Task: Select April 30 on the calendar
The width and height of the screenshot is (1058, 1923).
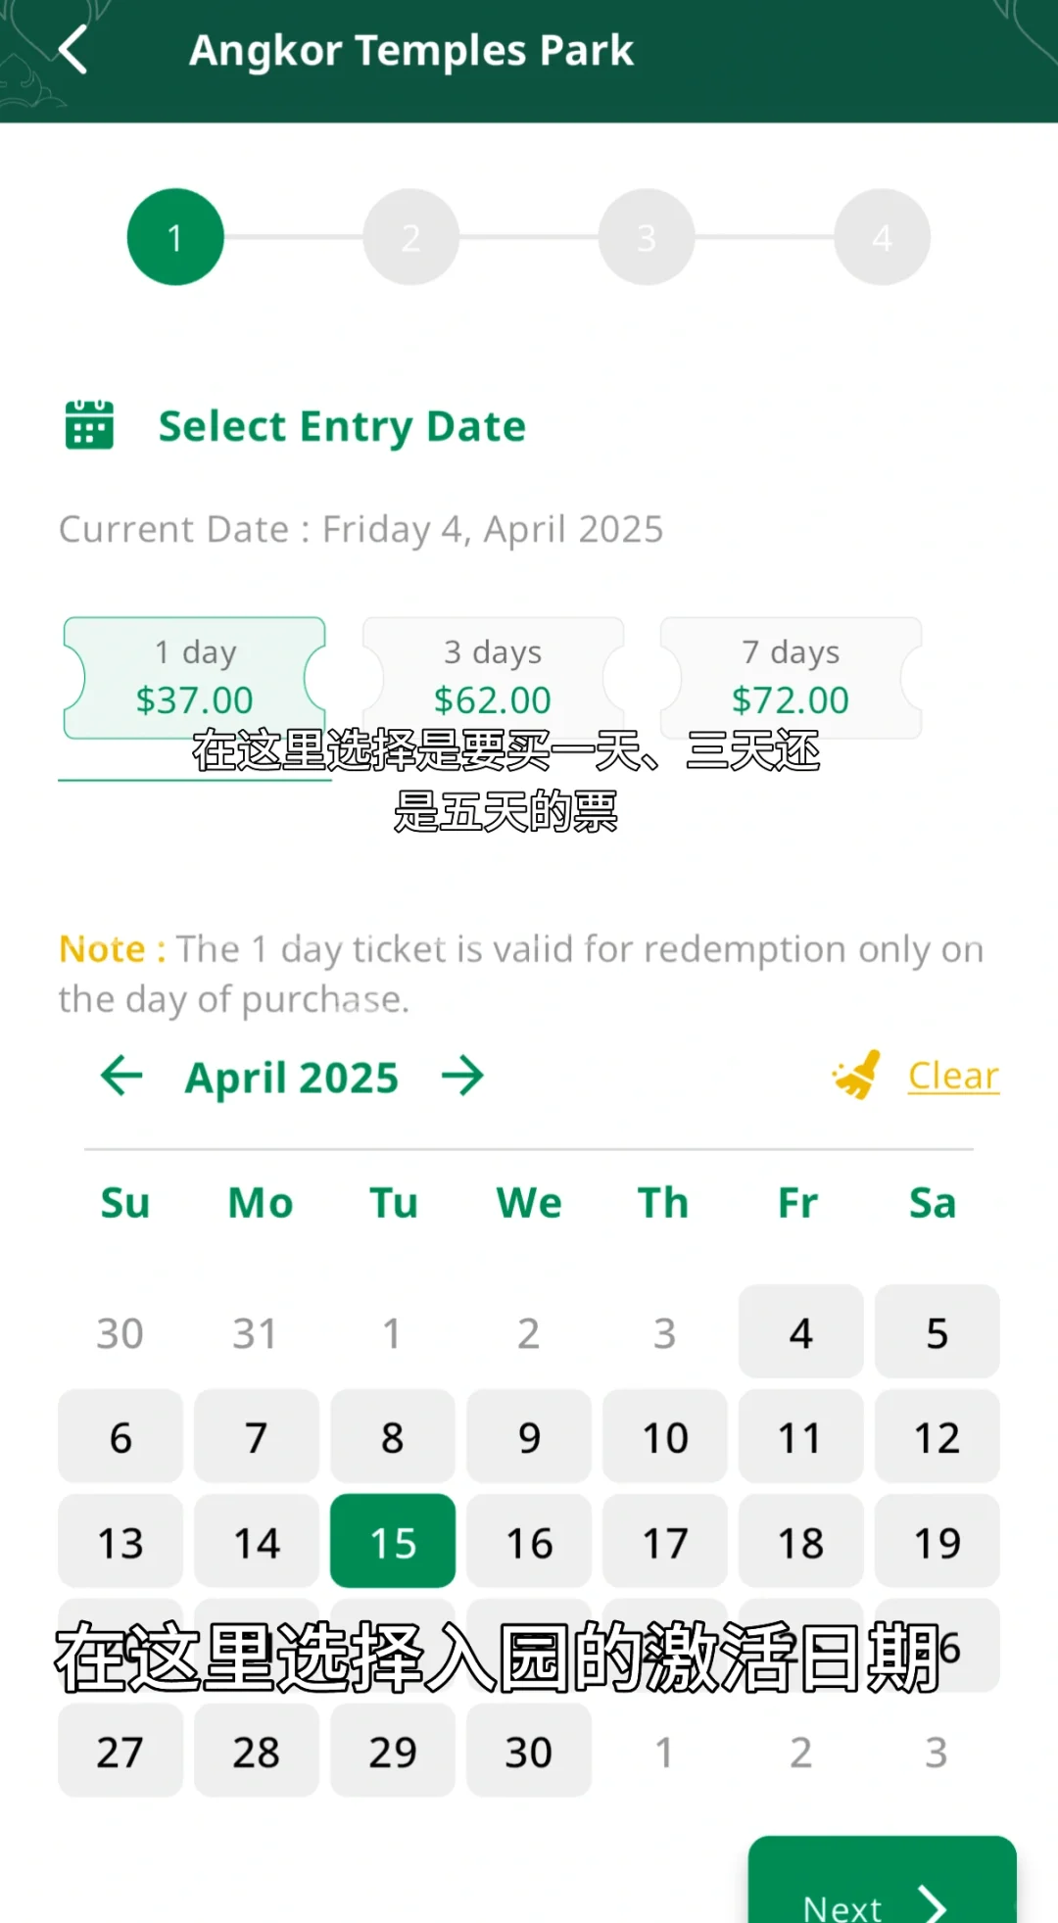Action: 529,1751
